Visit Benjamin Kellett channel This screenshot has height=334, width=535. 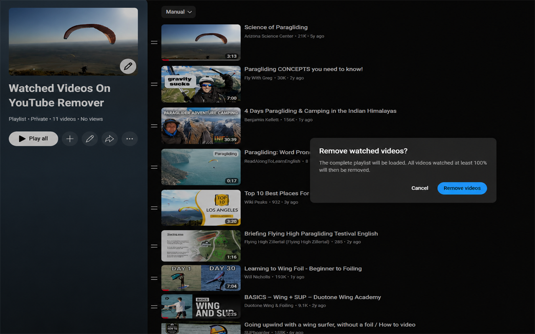(x=261, y=120)
